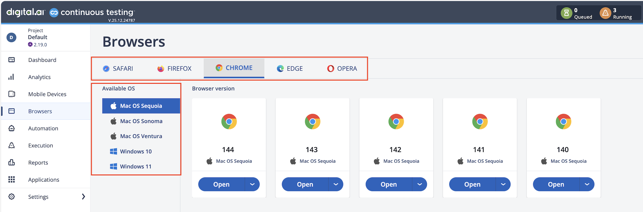643x212 pixels.
Task: Expand Open options for Chrome 141
Action: [x=503, y=184]
